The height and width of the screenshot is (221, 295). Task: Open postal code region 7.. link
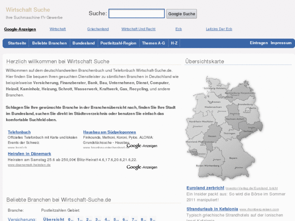(x=134, y=219)
